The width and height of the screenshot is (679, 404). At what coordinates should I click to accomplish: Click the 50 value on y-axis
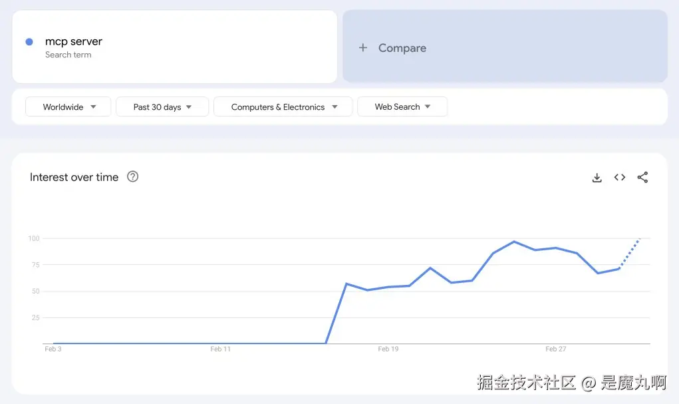35,292
